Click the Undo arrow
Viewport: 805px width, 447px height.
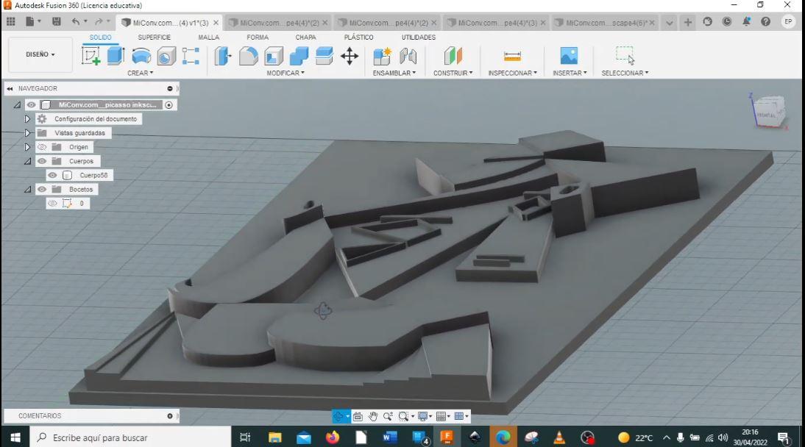pos(76,21)
